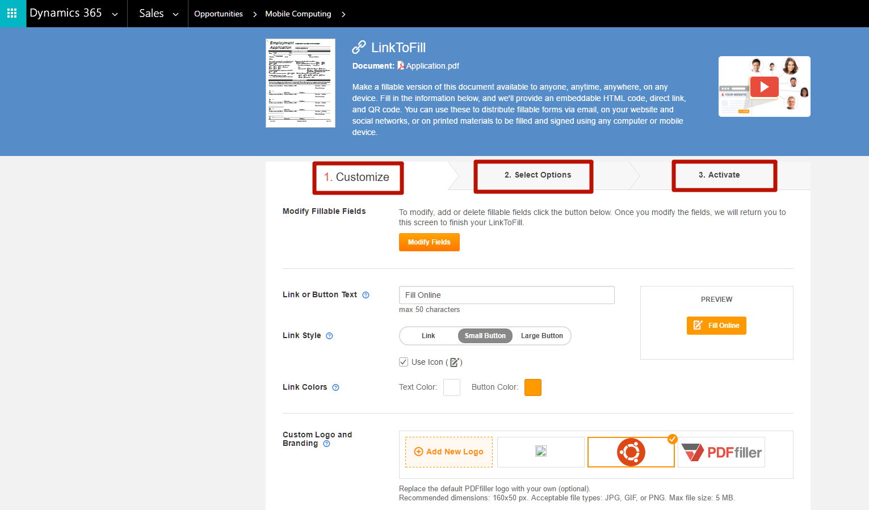The height and width of the screenshot is (510, 869).
Task: Expand chevron after Opportunities
Action: [x=255, y=14]
